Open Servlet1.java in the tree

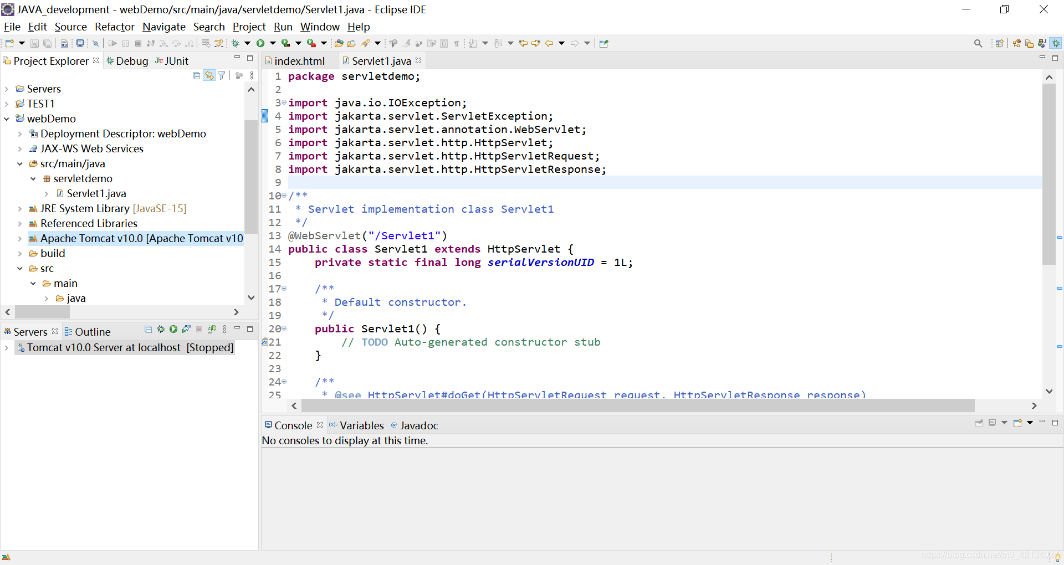tap(96, 193)
